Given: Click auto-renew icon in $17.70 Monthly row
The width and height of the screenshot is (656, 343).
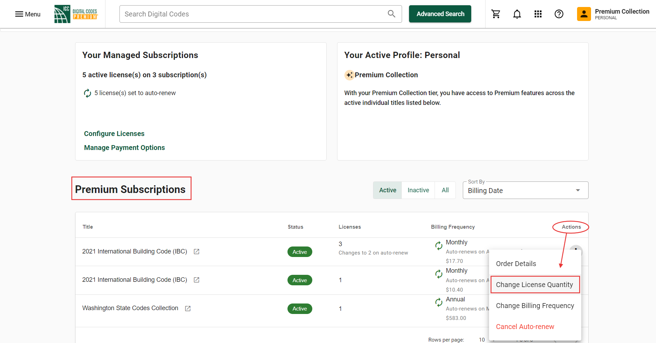Looking at the screenshot, I should click(439, 245).
